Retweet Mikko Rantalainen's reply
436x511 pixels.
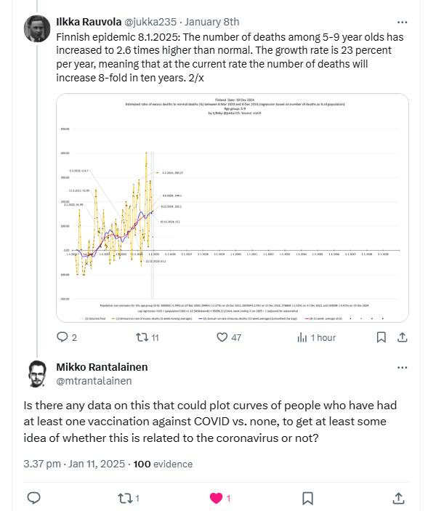click(125, 498)
